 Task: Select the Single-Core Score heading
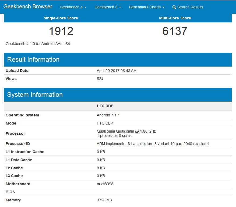(61, 18)
